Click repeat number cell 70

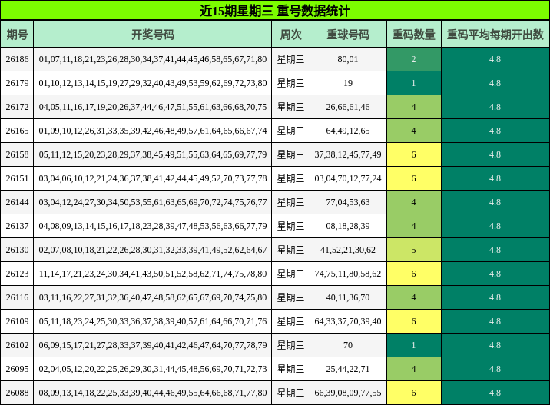pos(348,345)
